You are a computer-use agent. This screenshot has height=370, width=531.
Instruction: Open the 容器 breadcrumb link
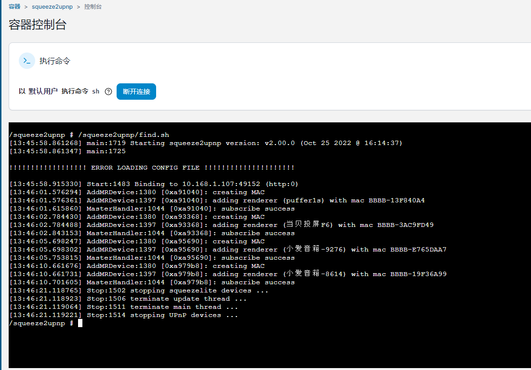(x=14, y=6)
